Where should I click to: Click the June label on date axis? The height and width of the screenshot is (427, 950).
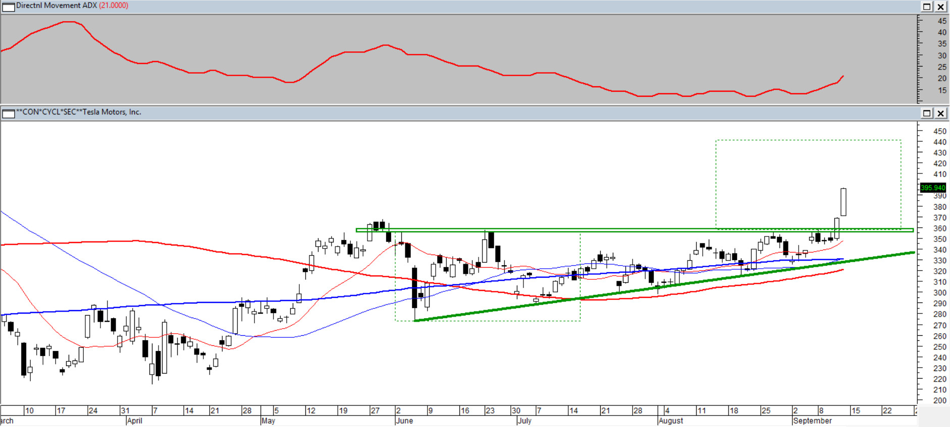coord(405,421)
